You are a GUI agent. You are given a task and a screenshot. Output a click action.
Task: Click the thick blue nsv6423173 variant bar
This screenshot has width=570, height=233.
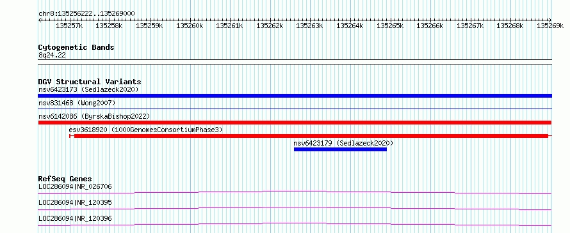(295, 96)
